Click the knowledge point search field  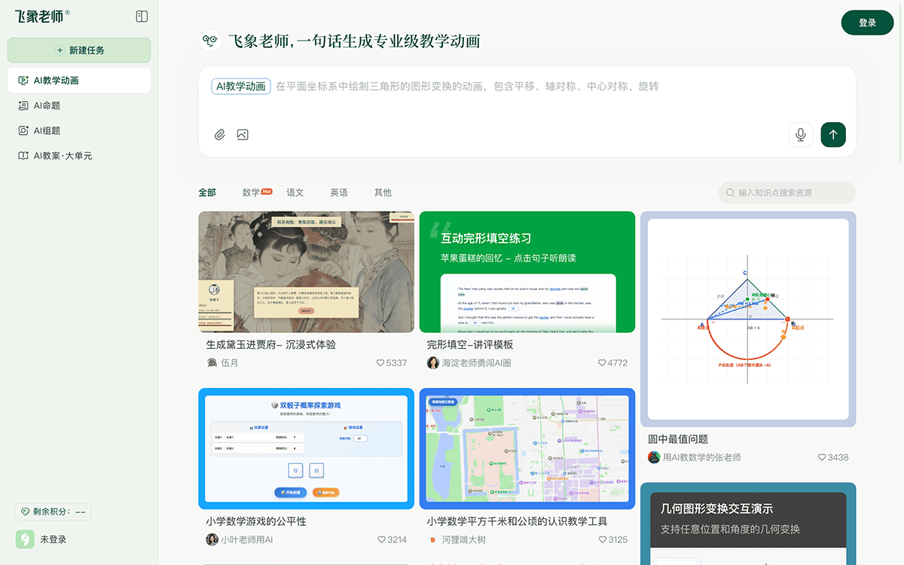click(786, 192)
